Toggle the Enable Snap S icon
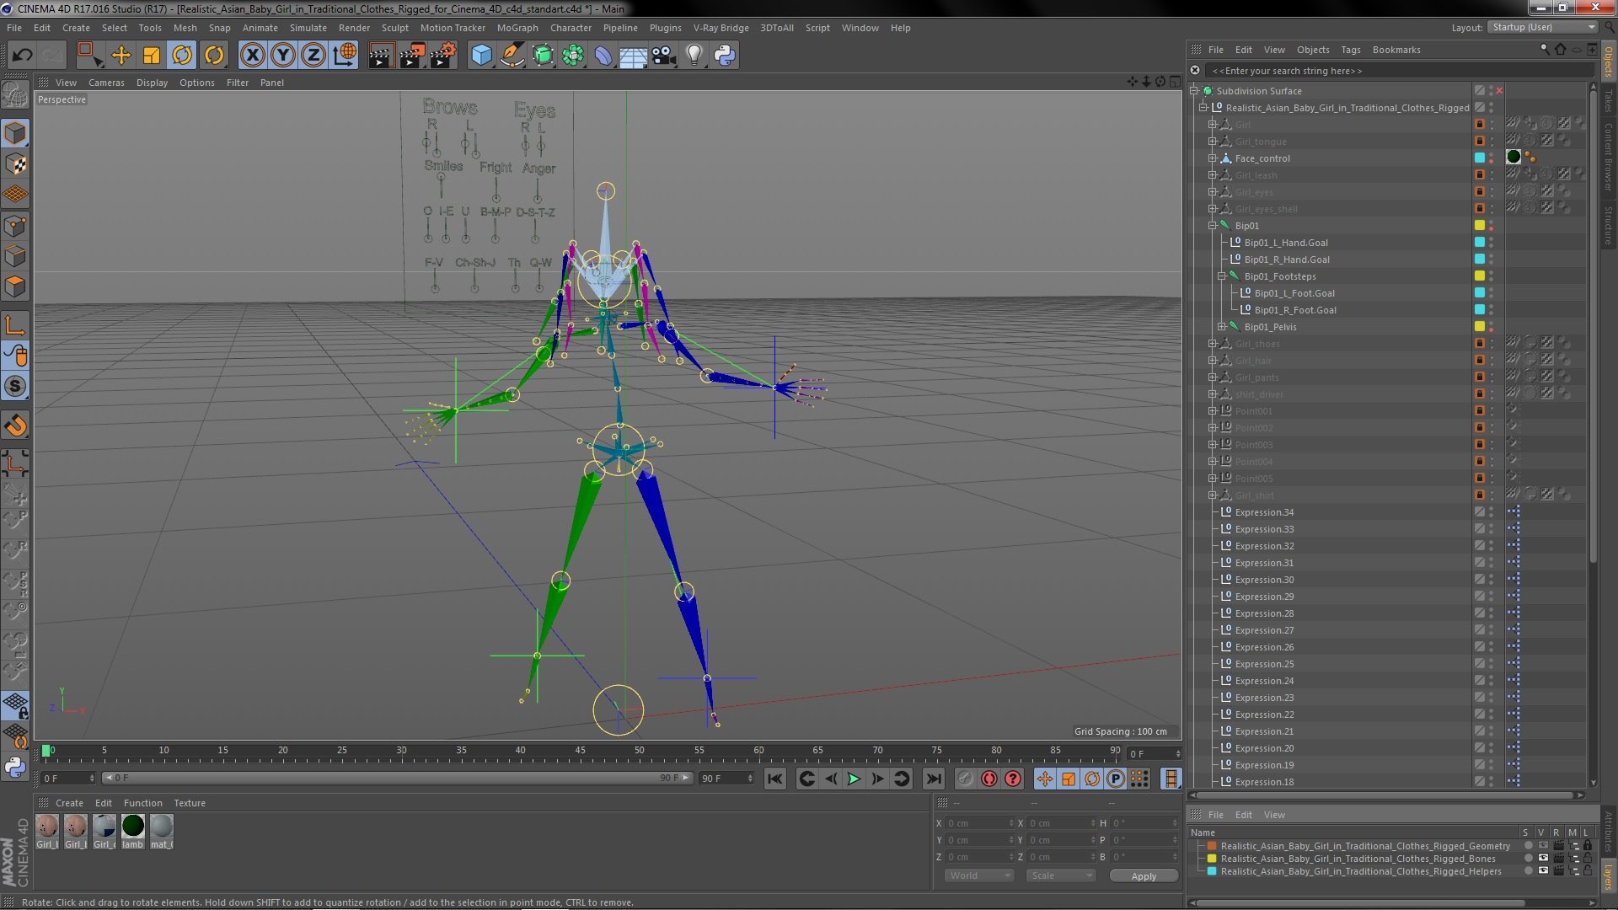This screenshot has height=910, width=1618. tap(15, 387)
